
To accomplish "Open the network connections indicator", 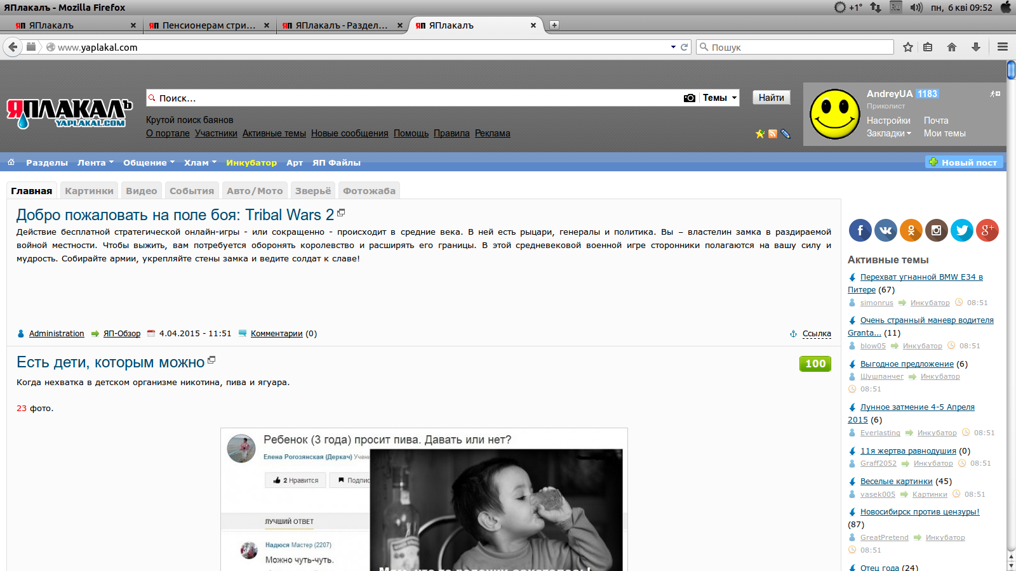I will (x=876, y=8).
